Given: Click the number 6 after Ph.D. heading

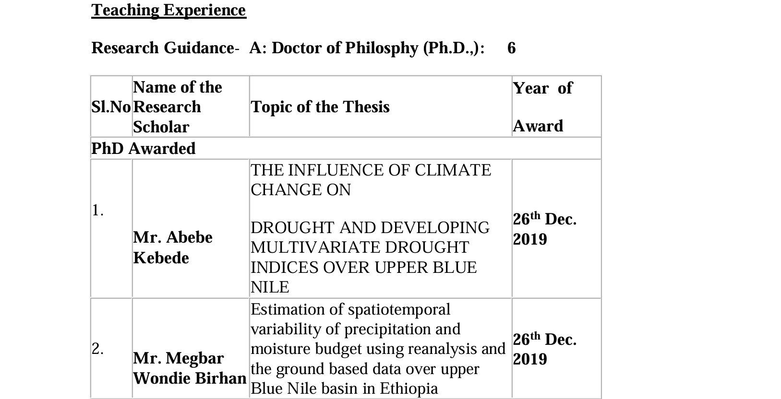Looking at the screenshot, I should tap(511, 48).
